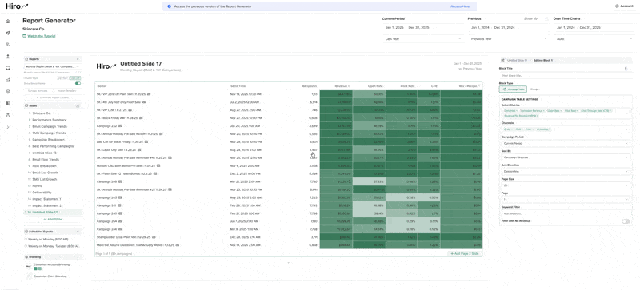Click the Add Slide button

(x=52, y=220)
